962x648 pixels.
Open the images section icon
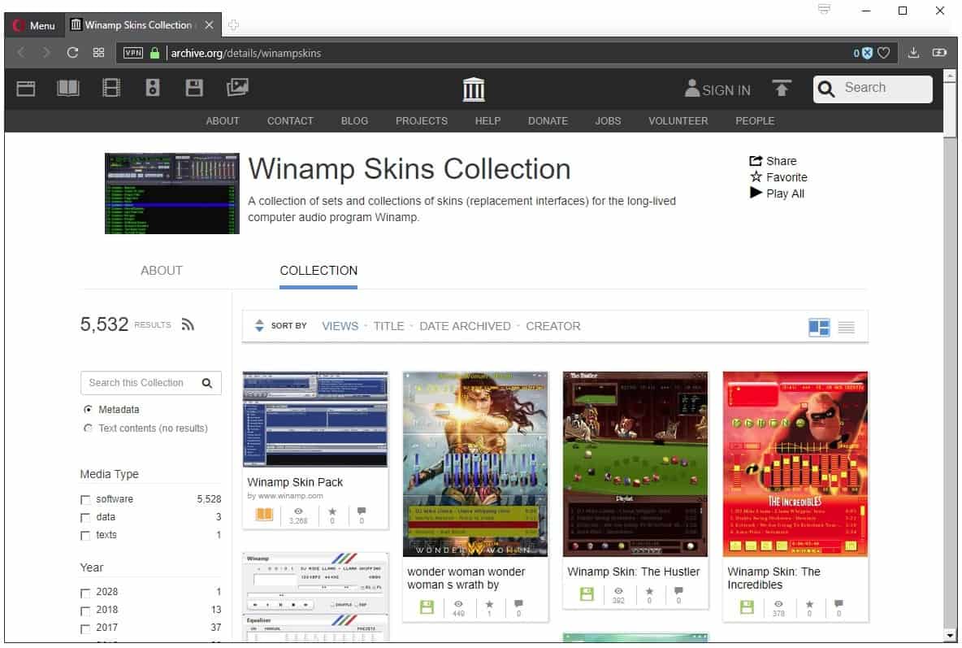[x=237, y=88]
